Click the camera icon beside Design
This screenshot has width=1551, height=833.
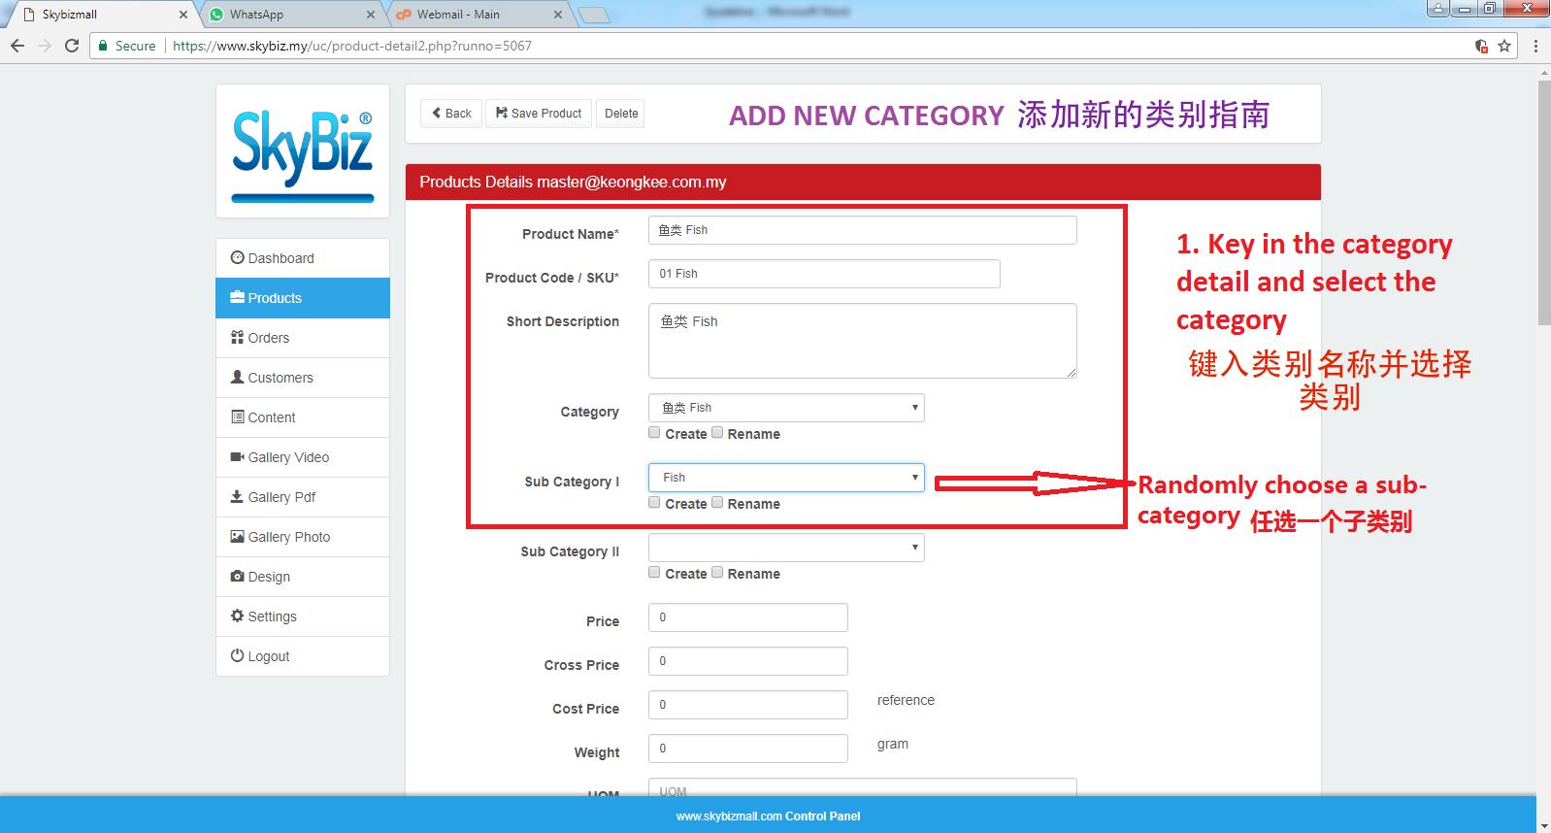point(237,576)
